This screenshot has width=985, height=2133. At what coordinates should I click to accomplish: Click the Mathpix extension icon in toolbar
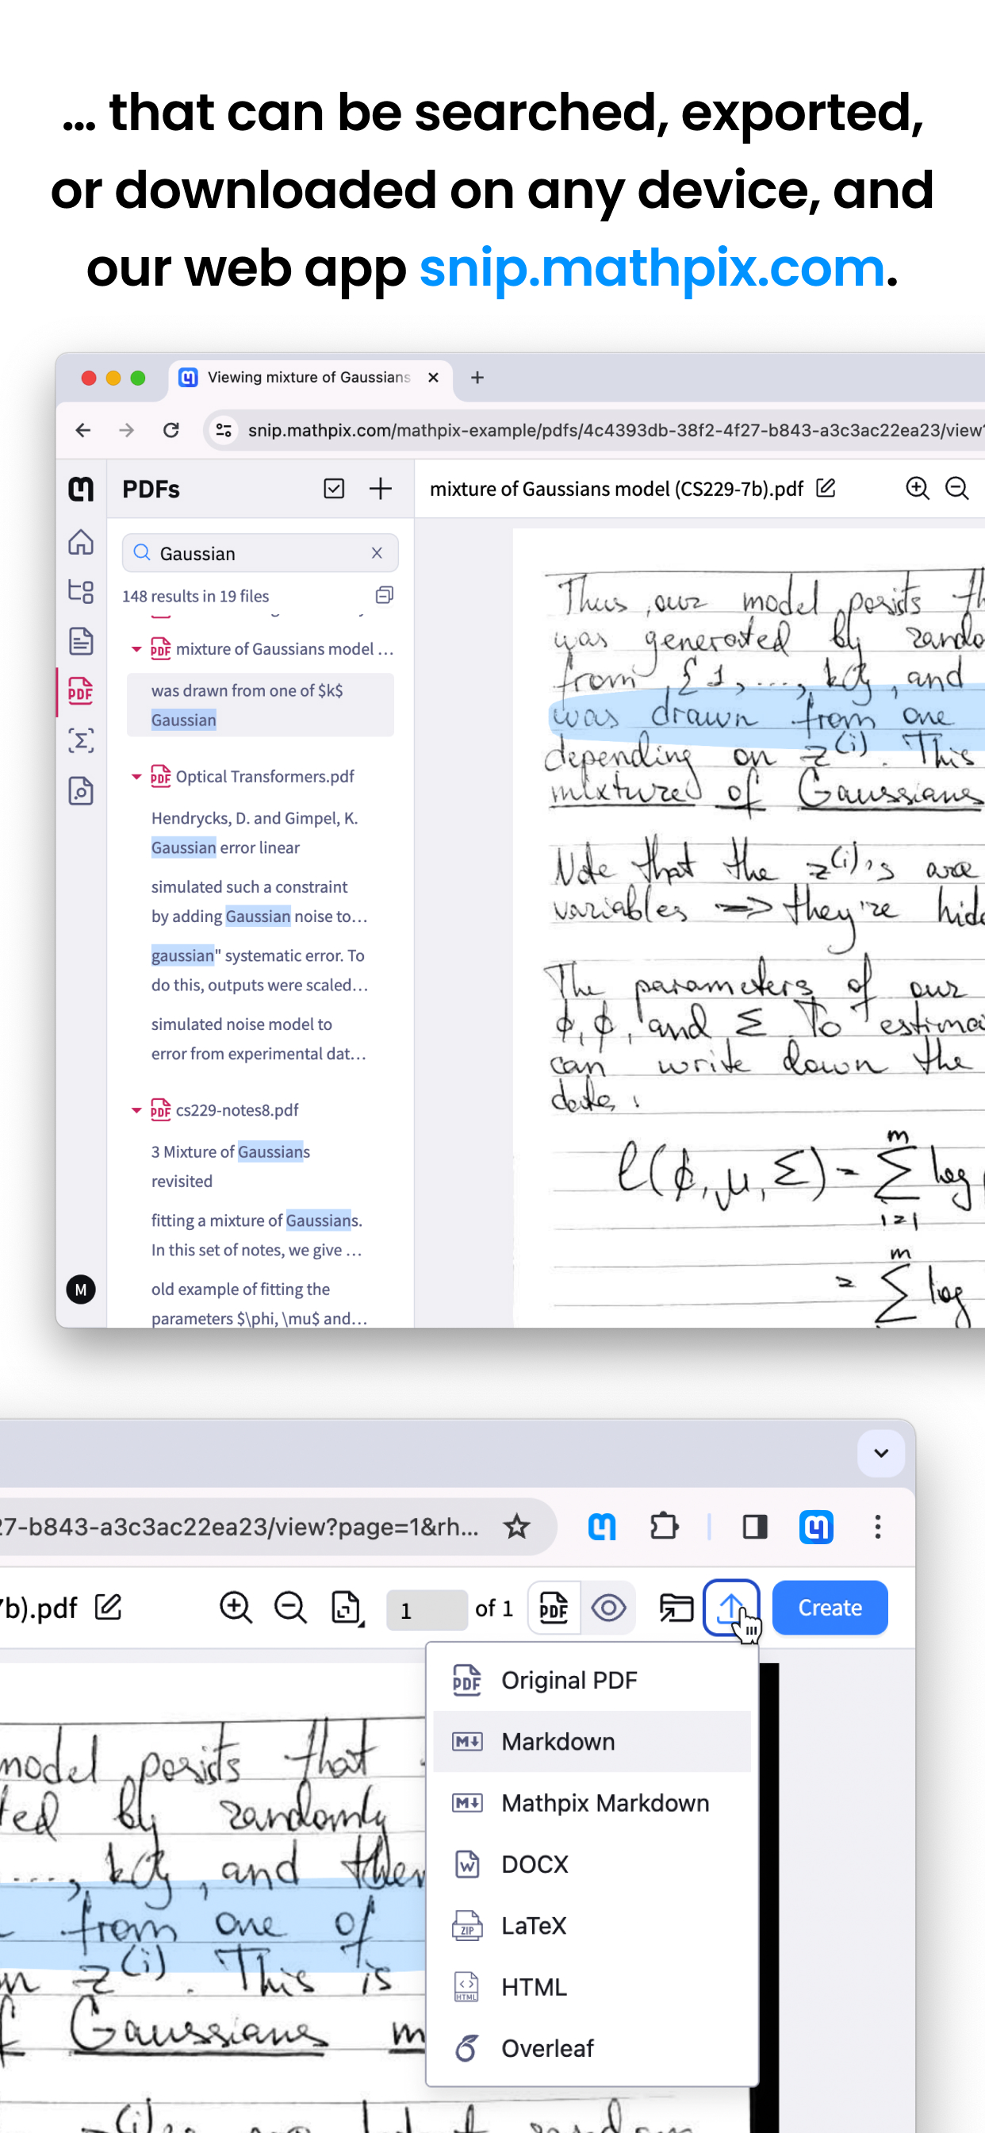point(602,1526)
